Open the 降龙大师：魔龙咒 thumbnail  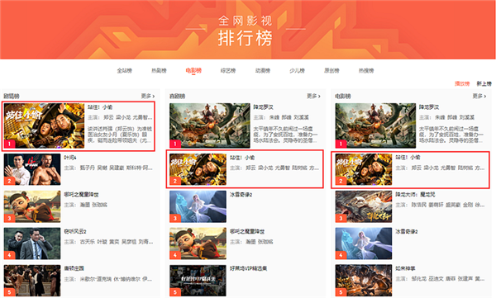coord(364,206)
